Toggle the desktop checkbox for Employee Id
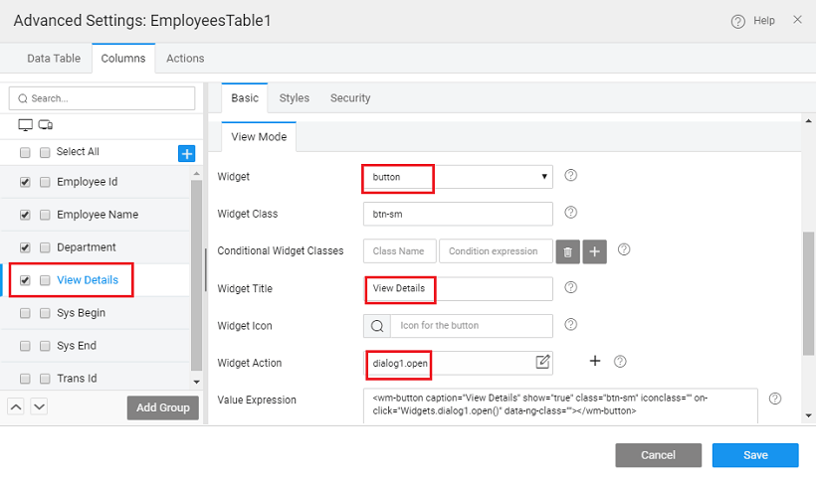The width and height of the screenshot is (816, 483). coord(25,183)
